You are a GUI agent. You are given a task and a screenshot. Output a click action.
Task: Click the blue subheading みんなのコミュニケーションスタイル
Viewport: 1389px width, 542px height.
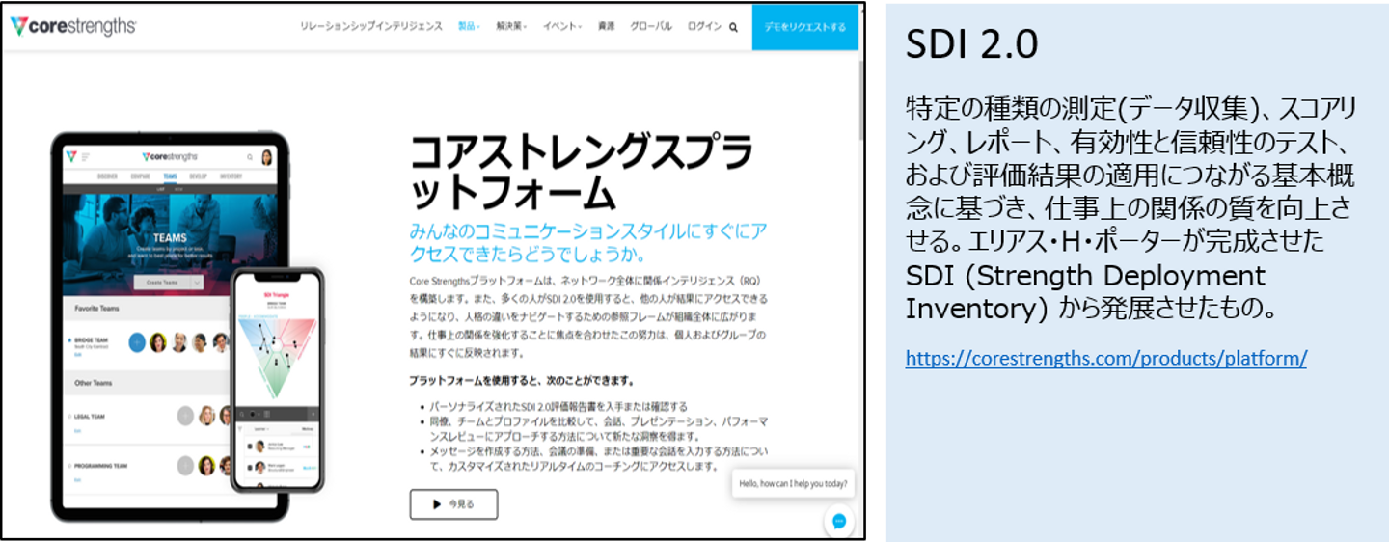coord(588,242)
